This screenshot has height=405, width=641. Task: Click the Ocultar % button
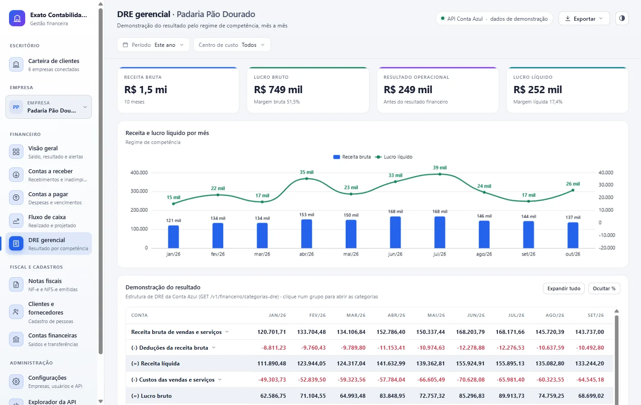click(604, 288)
